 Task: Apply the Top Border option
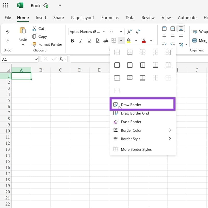[142, 52]
